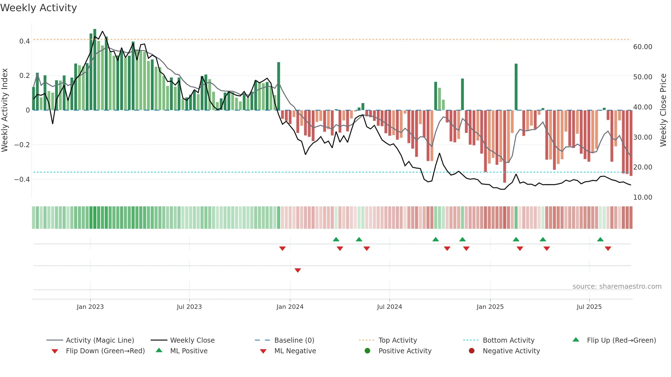Click the 30.00 price axis value

643,137
